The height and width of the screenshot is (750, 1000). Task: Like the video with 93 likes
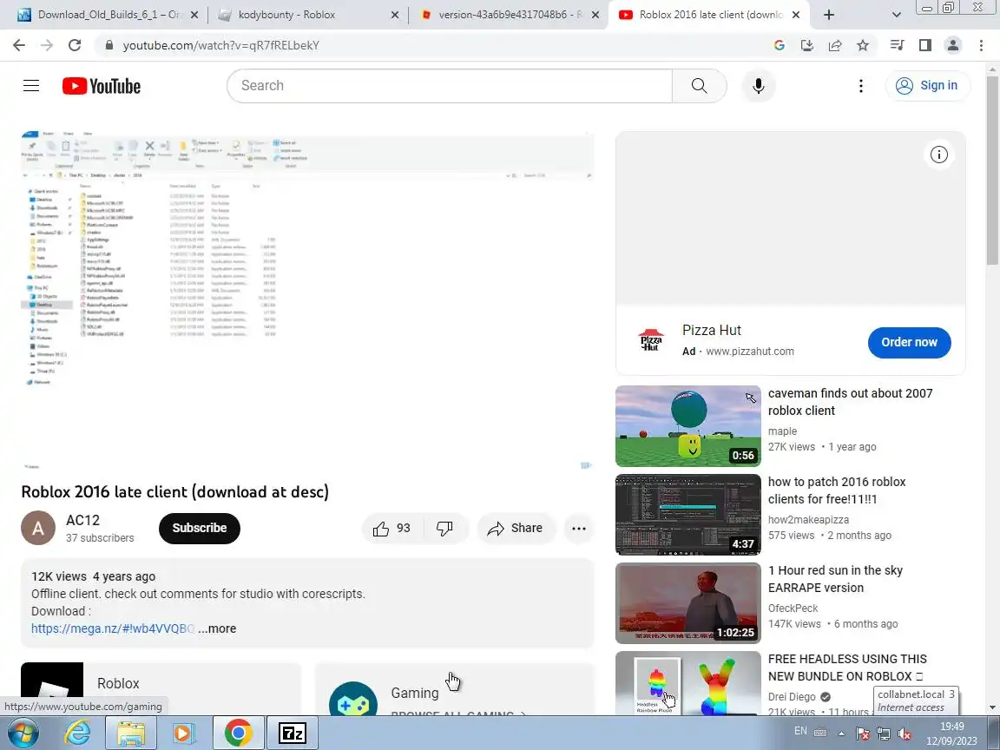tap(392, 528)
